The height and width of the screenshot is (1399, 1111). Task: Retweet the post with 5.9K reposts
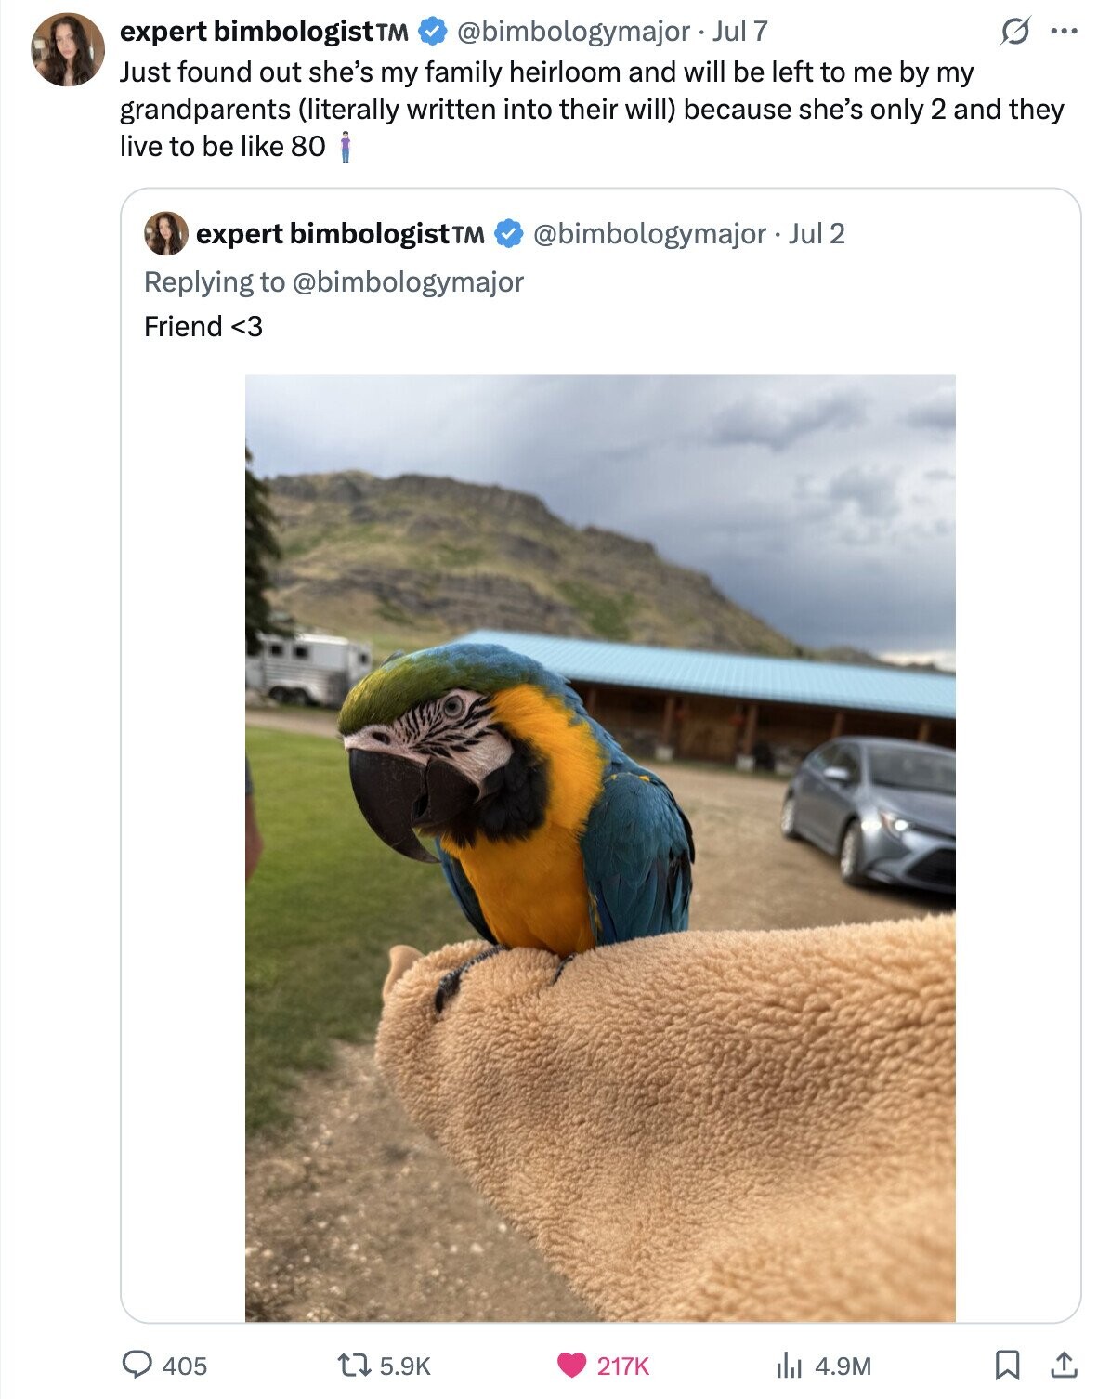coord(356,1365)
